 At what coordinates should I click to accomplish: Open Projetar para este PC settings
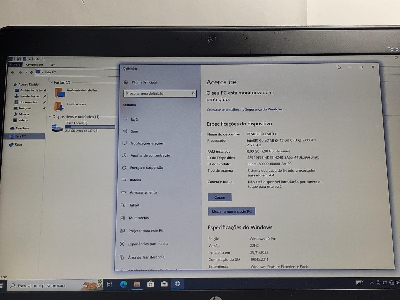[x=142, y=231]
